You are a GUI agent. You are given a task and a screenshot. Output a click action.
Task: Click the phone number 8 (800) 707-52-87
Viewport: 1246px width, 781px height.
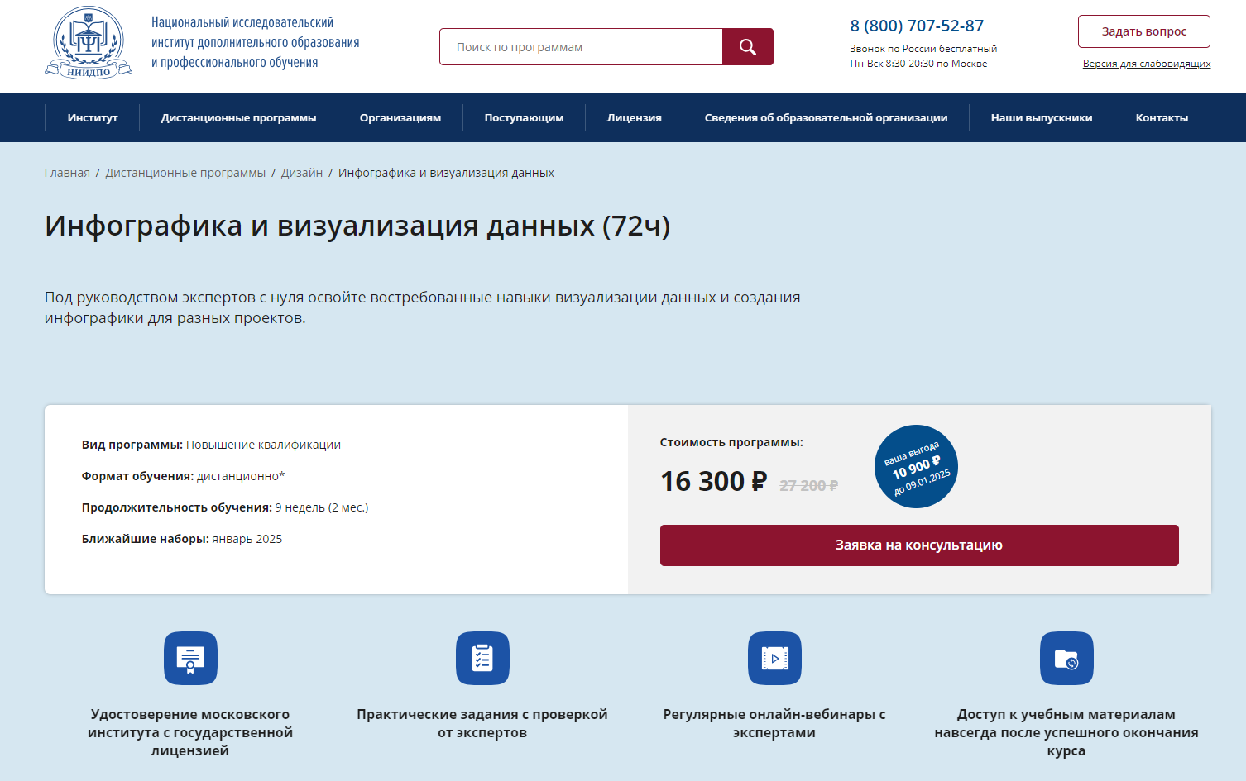pyautogui.click(x=917, y=26)
